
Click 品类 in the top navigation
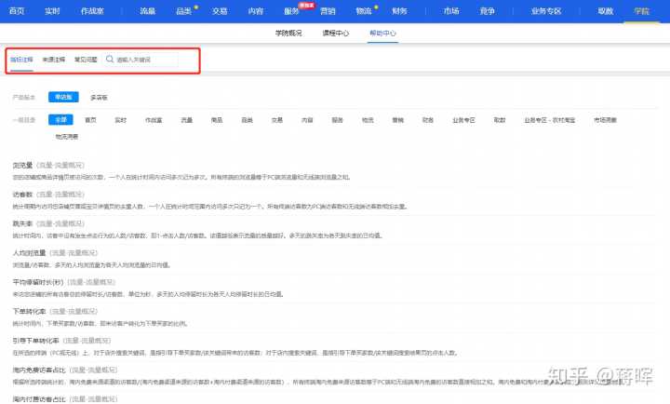[x=182, y=11]
